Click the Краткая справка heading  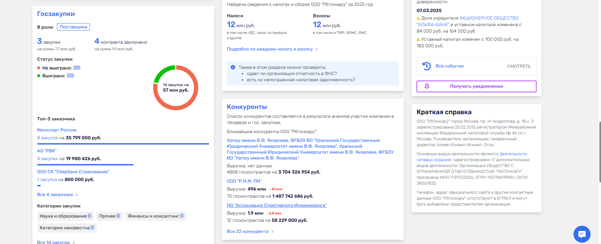point(444,112)
